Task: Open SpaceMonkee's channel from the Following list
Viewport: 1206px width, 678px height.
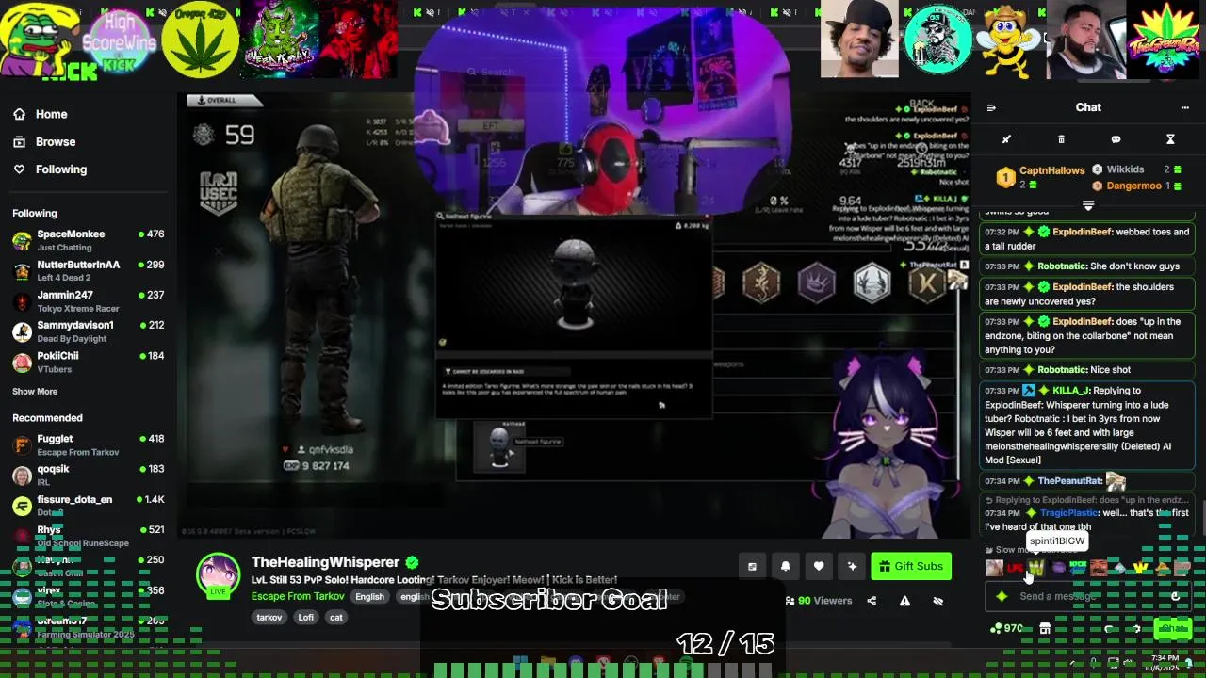Action: click(x=88, y=240)
